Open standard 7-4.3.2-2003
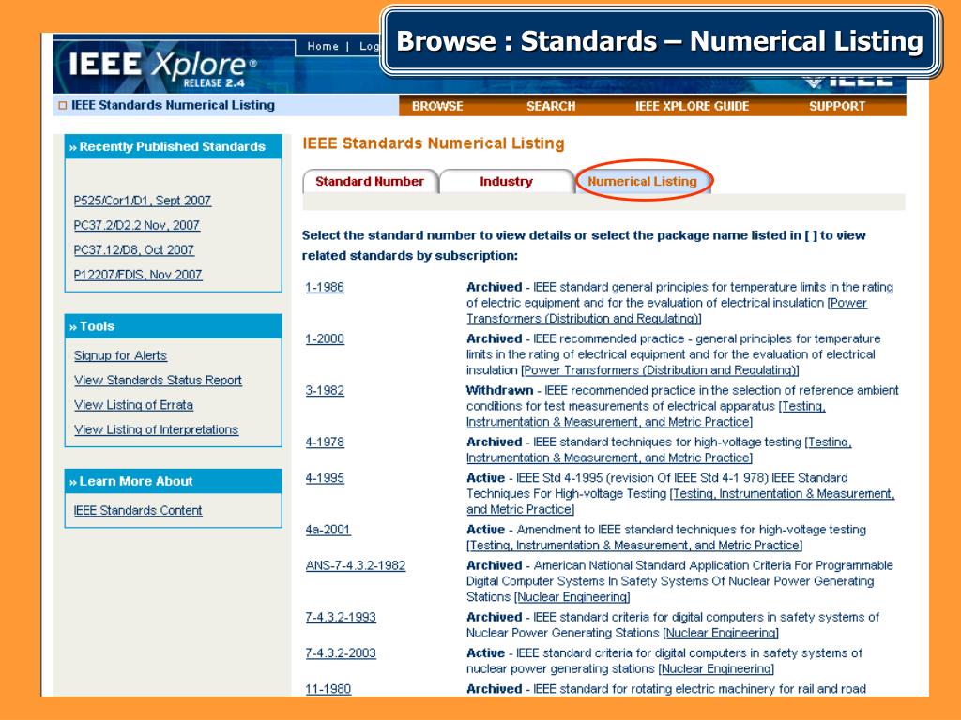961x720 pixels. coord(341,652)
